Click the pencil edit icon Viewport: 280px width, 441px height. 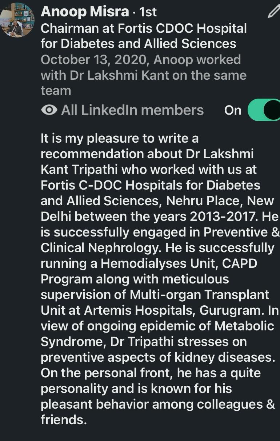click(x=273, y=12)
